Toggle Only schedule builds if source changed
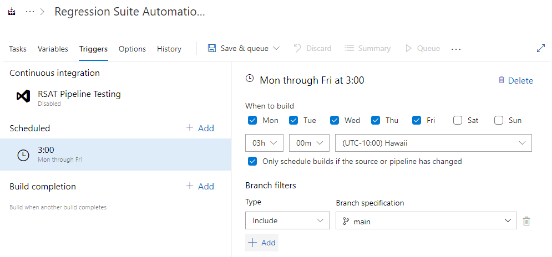Viewport: 552px width, 257px height. coord(252,161)
